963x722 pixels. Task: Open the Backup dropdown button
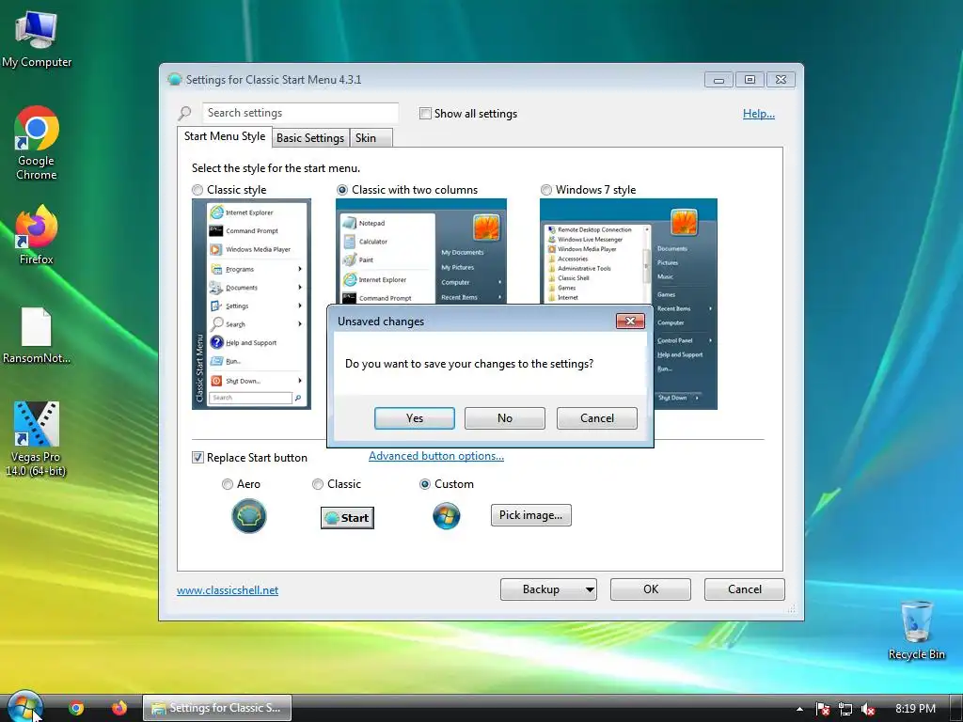click(548, 589)
